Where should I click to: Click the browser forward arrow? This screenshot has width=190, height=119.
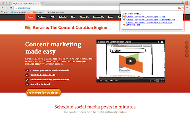point(7,8)
